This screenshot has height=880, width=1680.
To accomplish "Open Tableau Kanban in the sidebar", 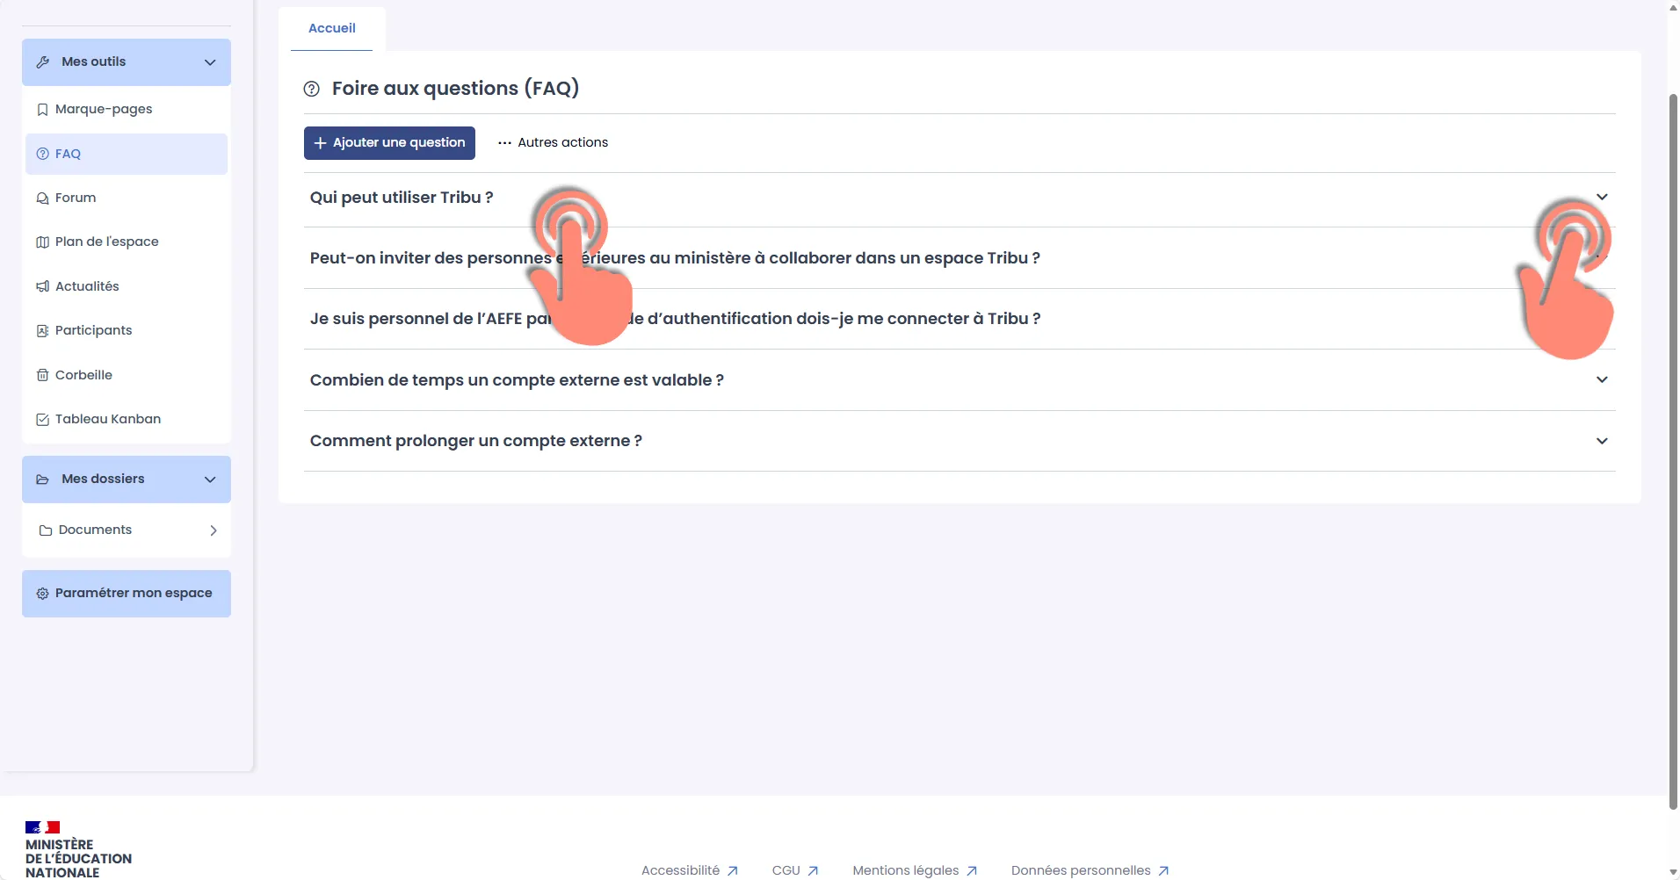I will pyautogui.click(x=127, y=420).
